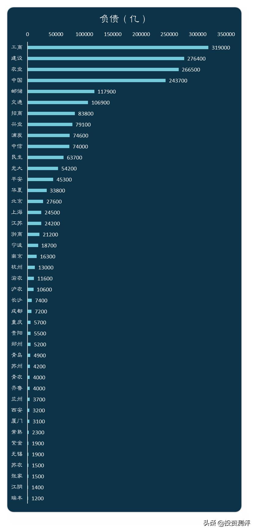Click the 266500 data value label
This screenshot has width=256, height=532.
191,70
